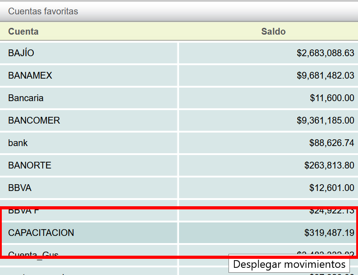Click the $263,813.80 balance
Viewport: 358px width, 275px height.
[x=329, y=165]
